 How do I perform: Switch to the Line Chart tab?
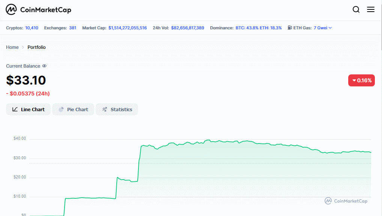[28, 109]
